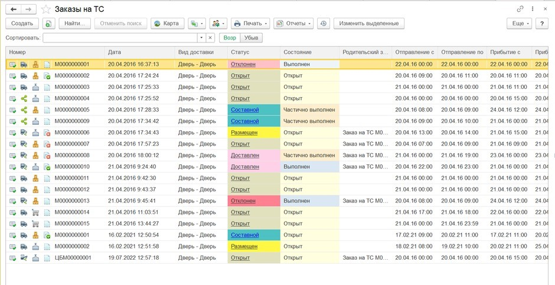Click the share icon in row M0000000004
Viewport: 555px width, 285px height.
coord(24,98)
